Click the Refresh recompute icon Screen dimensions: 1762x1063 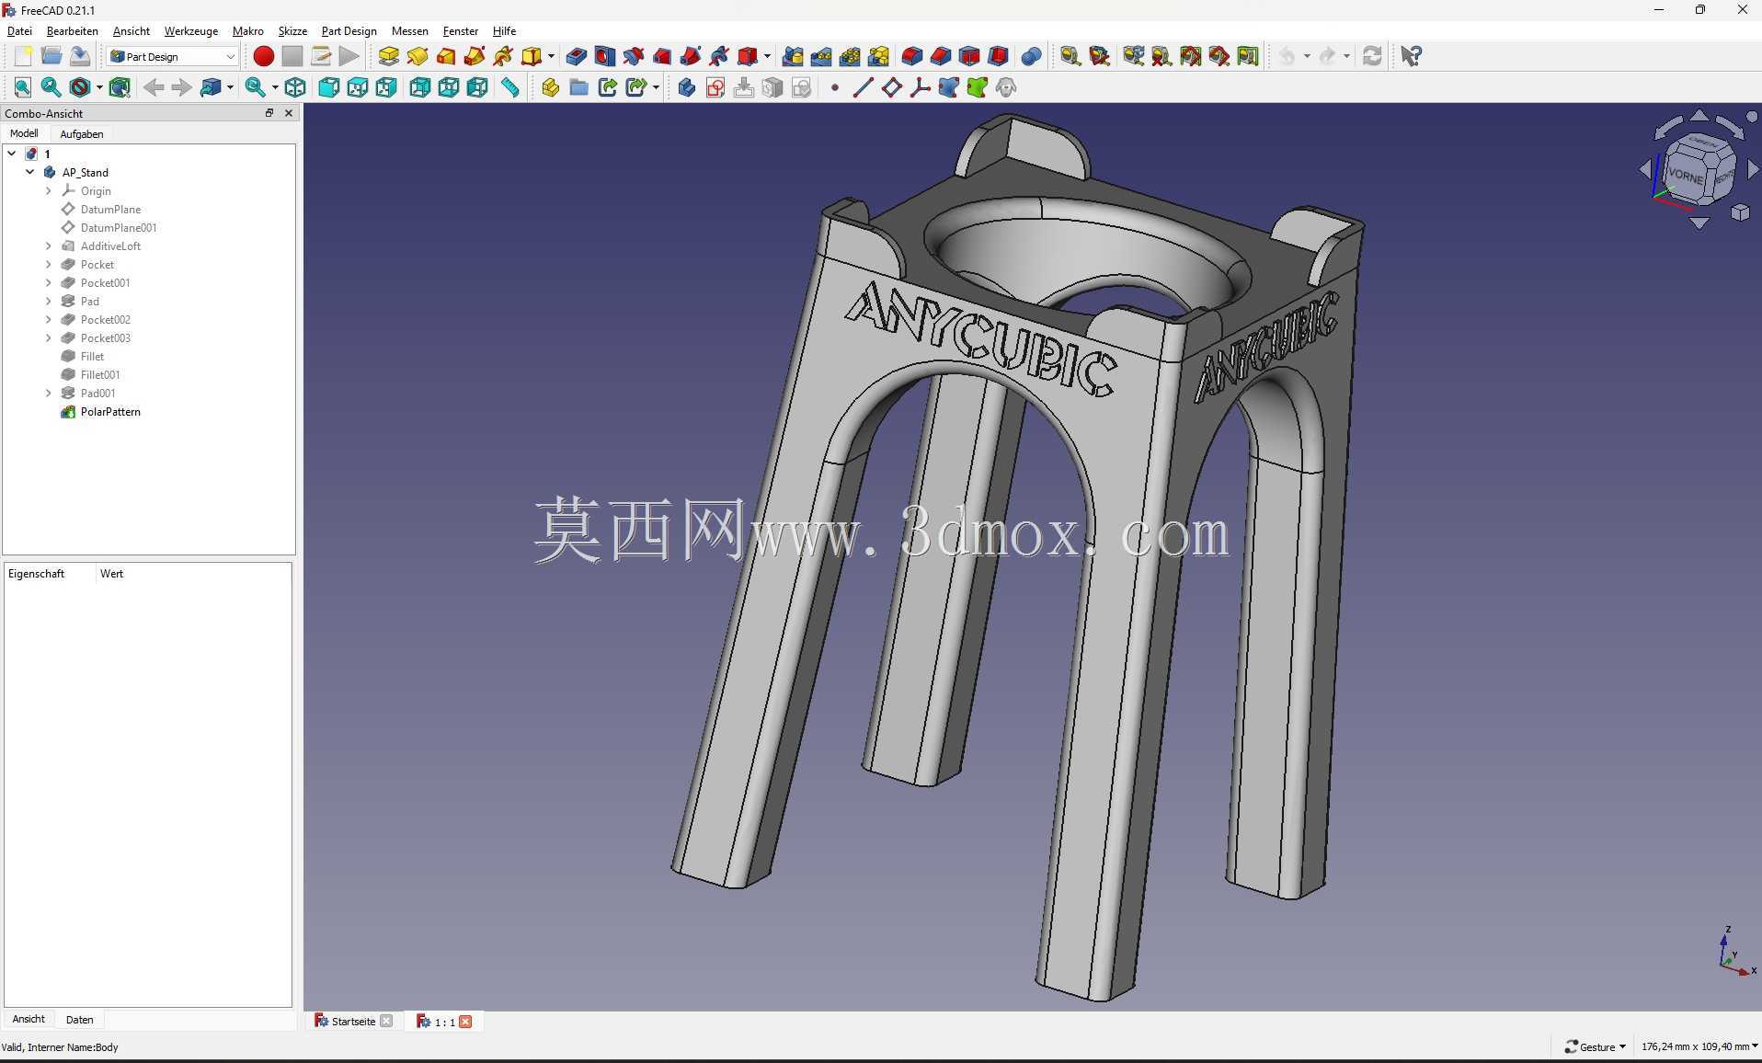tap(1372, 56)
